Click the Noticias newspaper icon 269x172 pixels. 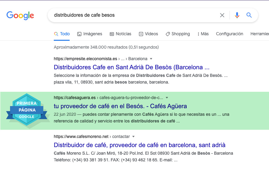point(112,34)
